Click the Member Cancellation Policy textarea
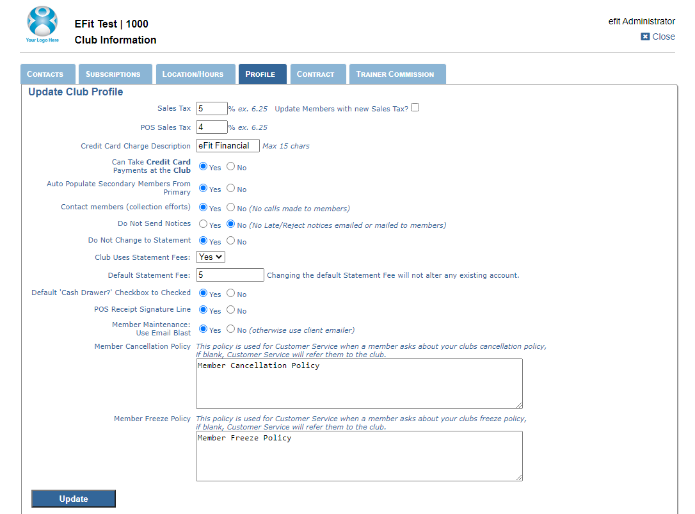The width and height of the screenshot is (695, 514). click(359, 383)
